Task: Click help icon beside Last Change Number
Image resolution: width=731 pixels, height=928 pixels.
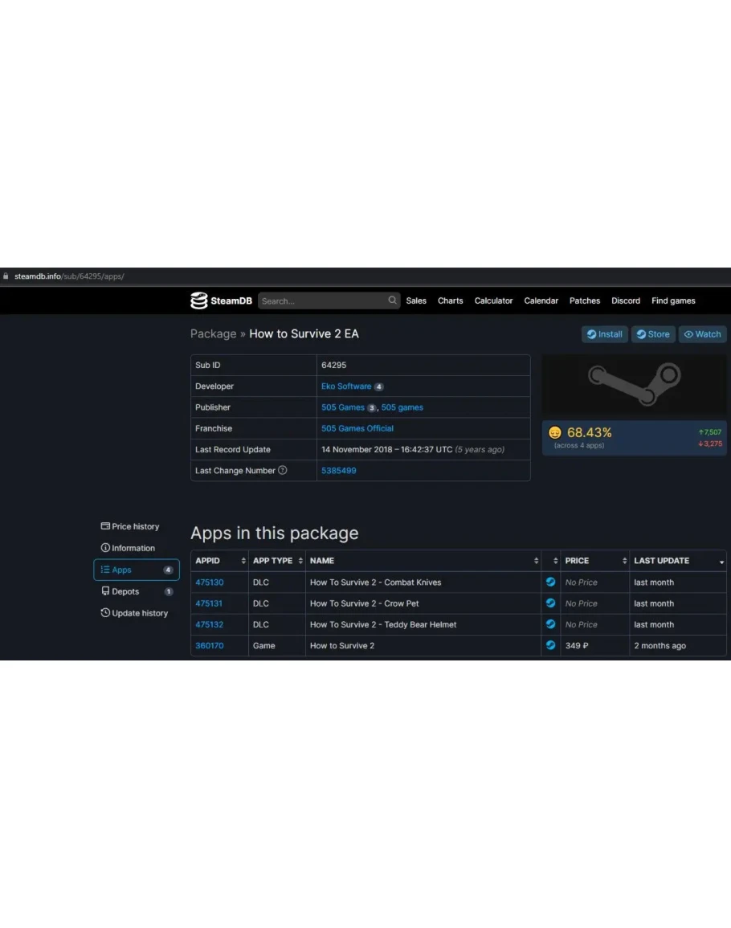Action: coord(283,471)
